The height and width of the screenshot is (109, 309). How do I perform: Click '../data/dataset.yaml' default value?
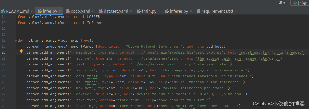click(154, 64)
